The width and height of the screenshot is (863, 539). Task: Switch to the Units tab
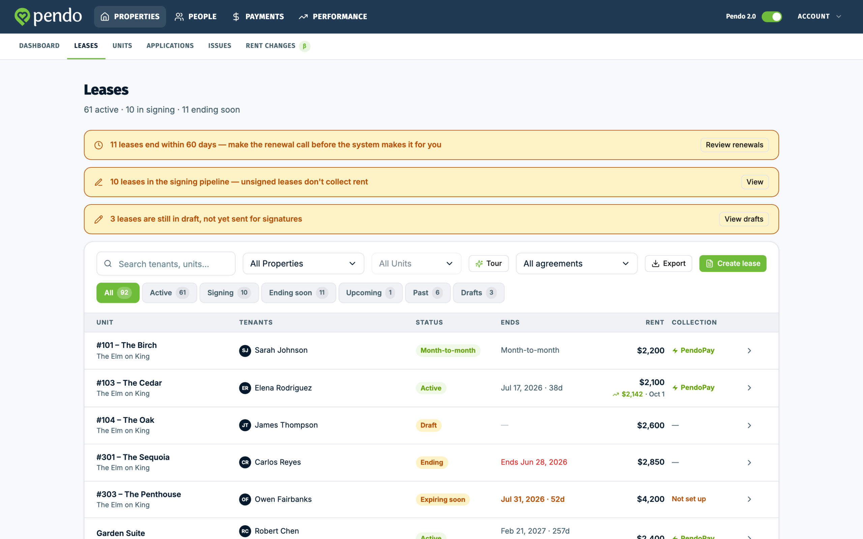click(x=122, y=45)
